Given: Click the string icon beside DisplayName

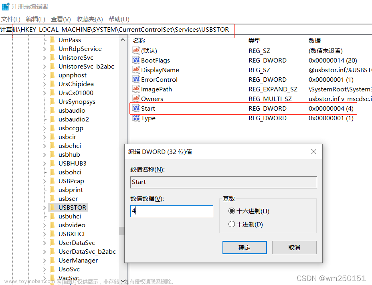Looking at the screenshot, I should click(136, 70).
